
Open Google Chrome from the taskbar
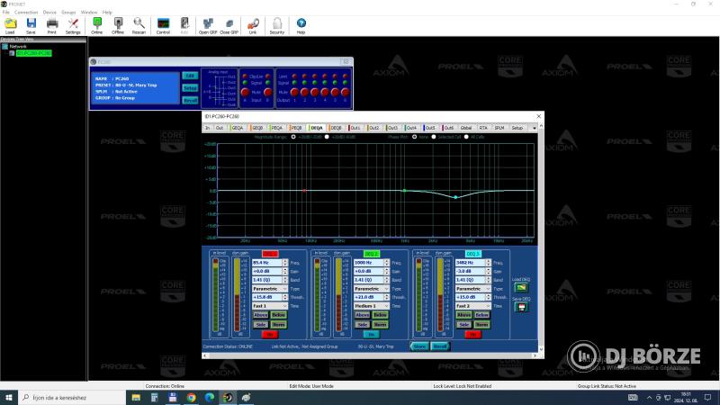191,398
